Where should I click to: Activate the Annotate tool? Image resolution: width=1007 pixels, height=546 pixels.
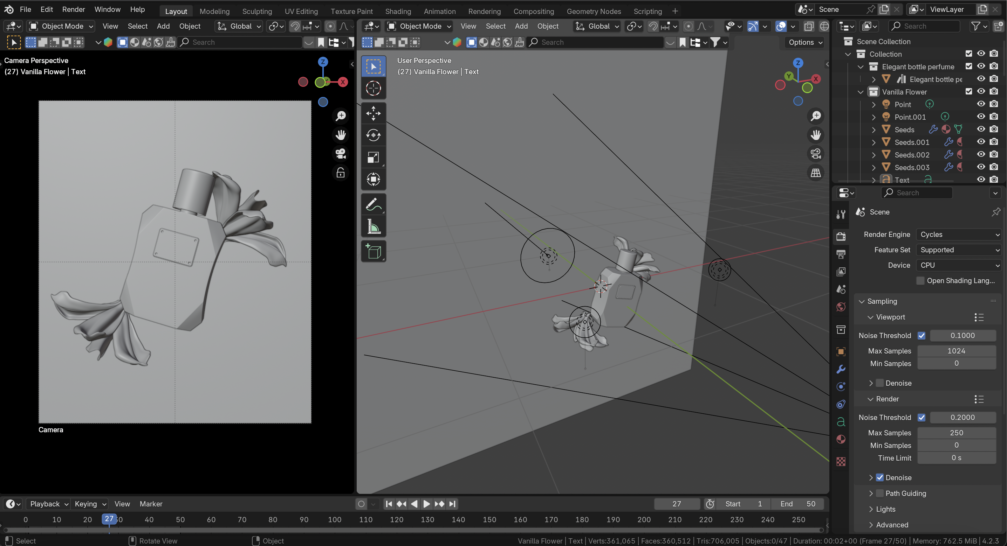click(x=373, y=204)
